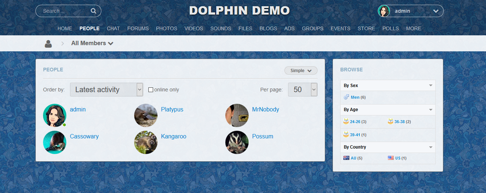
Task: Open MrNobody profile picture
Action: (237, 115)
